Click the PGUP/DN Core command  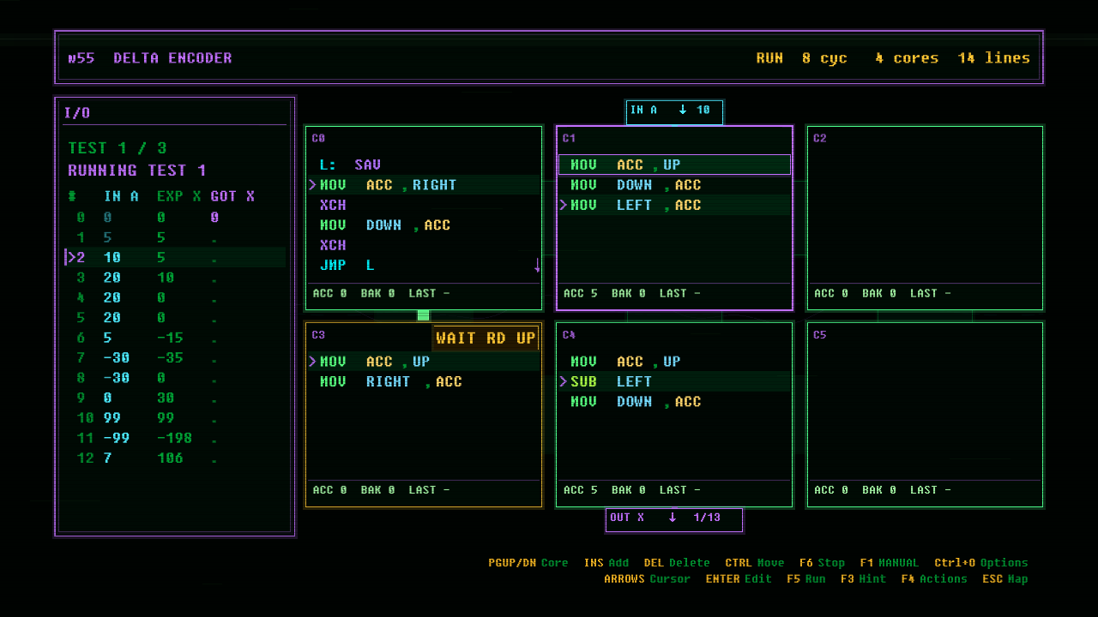pyautogui.click(x=528, y=563)
